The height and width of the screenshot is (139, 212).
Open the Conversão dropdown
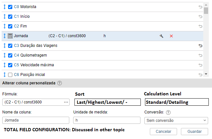tap(176, 121)
